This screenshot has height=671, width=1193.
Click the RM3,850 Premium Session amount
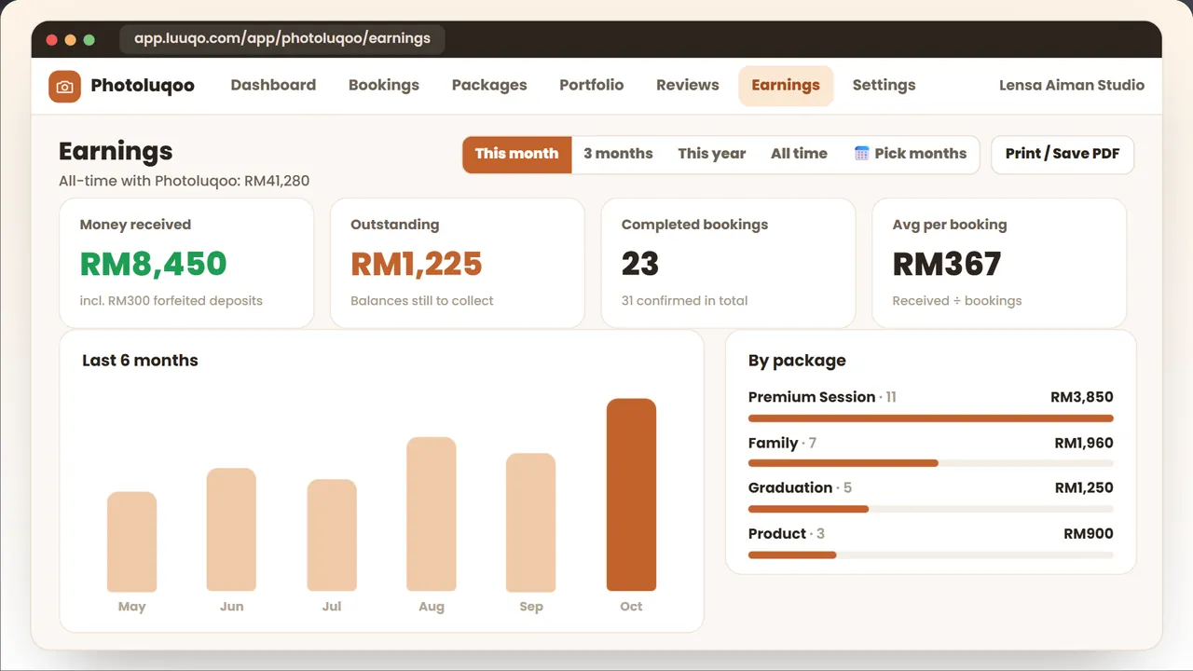coord(1082,397)
